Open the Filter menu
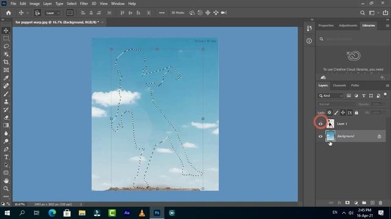Image resolution: width=391 pixels, height=219 pixels. click(x=84, y=4)
